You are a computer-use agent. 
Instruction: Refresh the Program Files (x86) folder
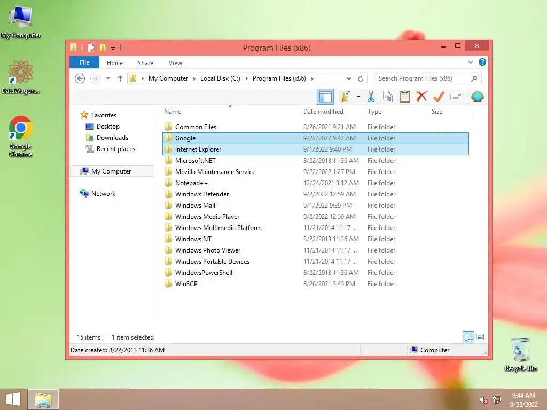coord(361,78)
